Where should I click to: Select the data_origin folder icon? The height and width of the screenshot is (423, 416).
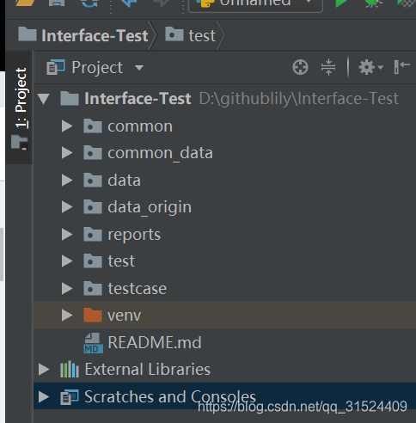coord(93,207)
